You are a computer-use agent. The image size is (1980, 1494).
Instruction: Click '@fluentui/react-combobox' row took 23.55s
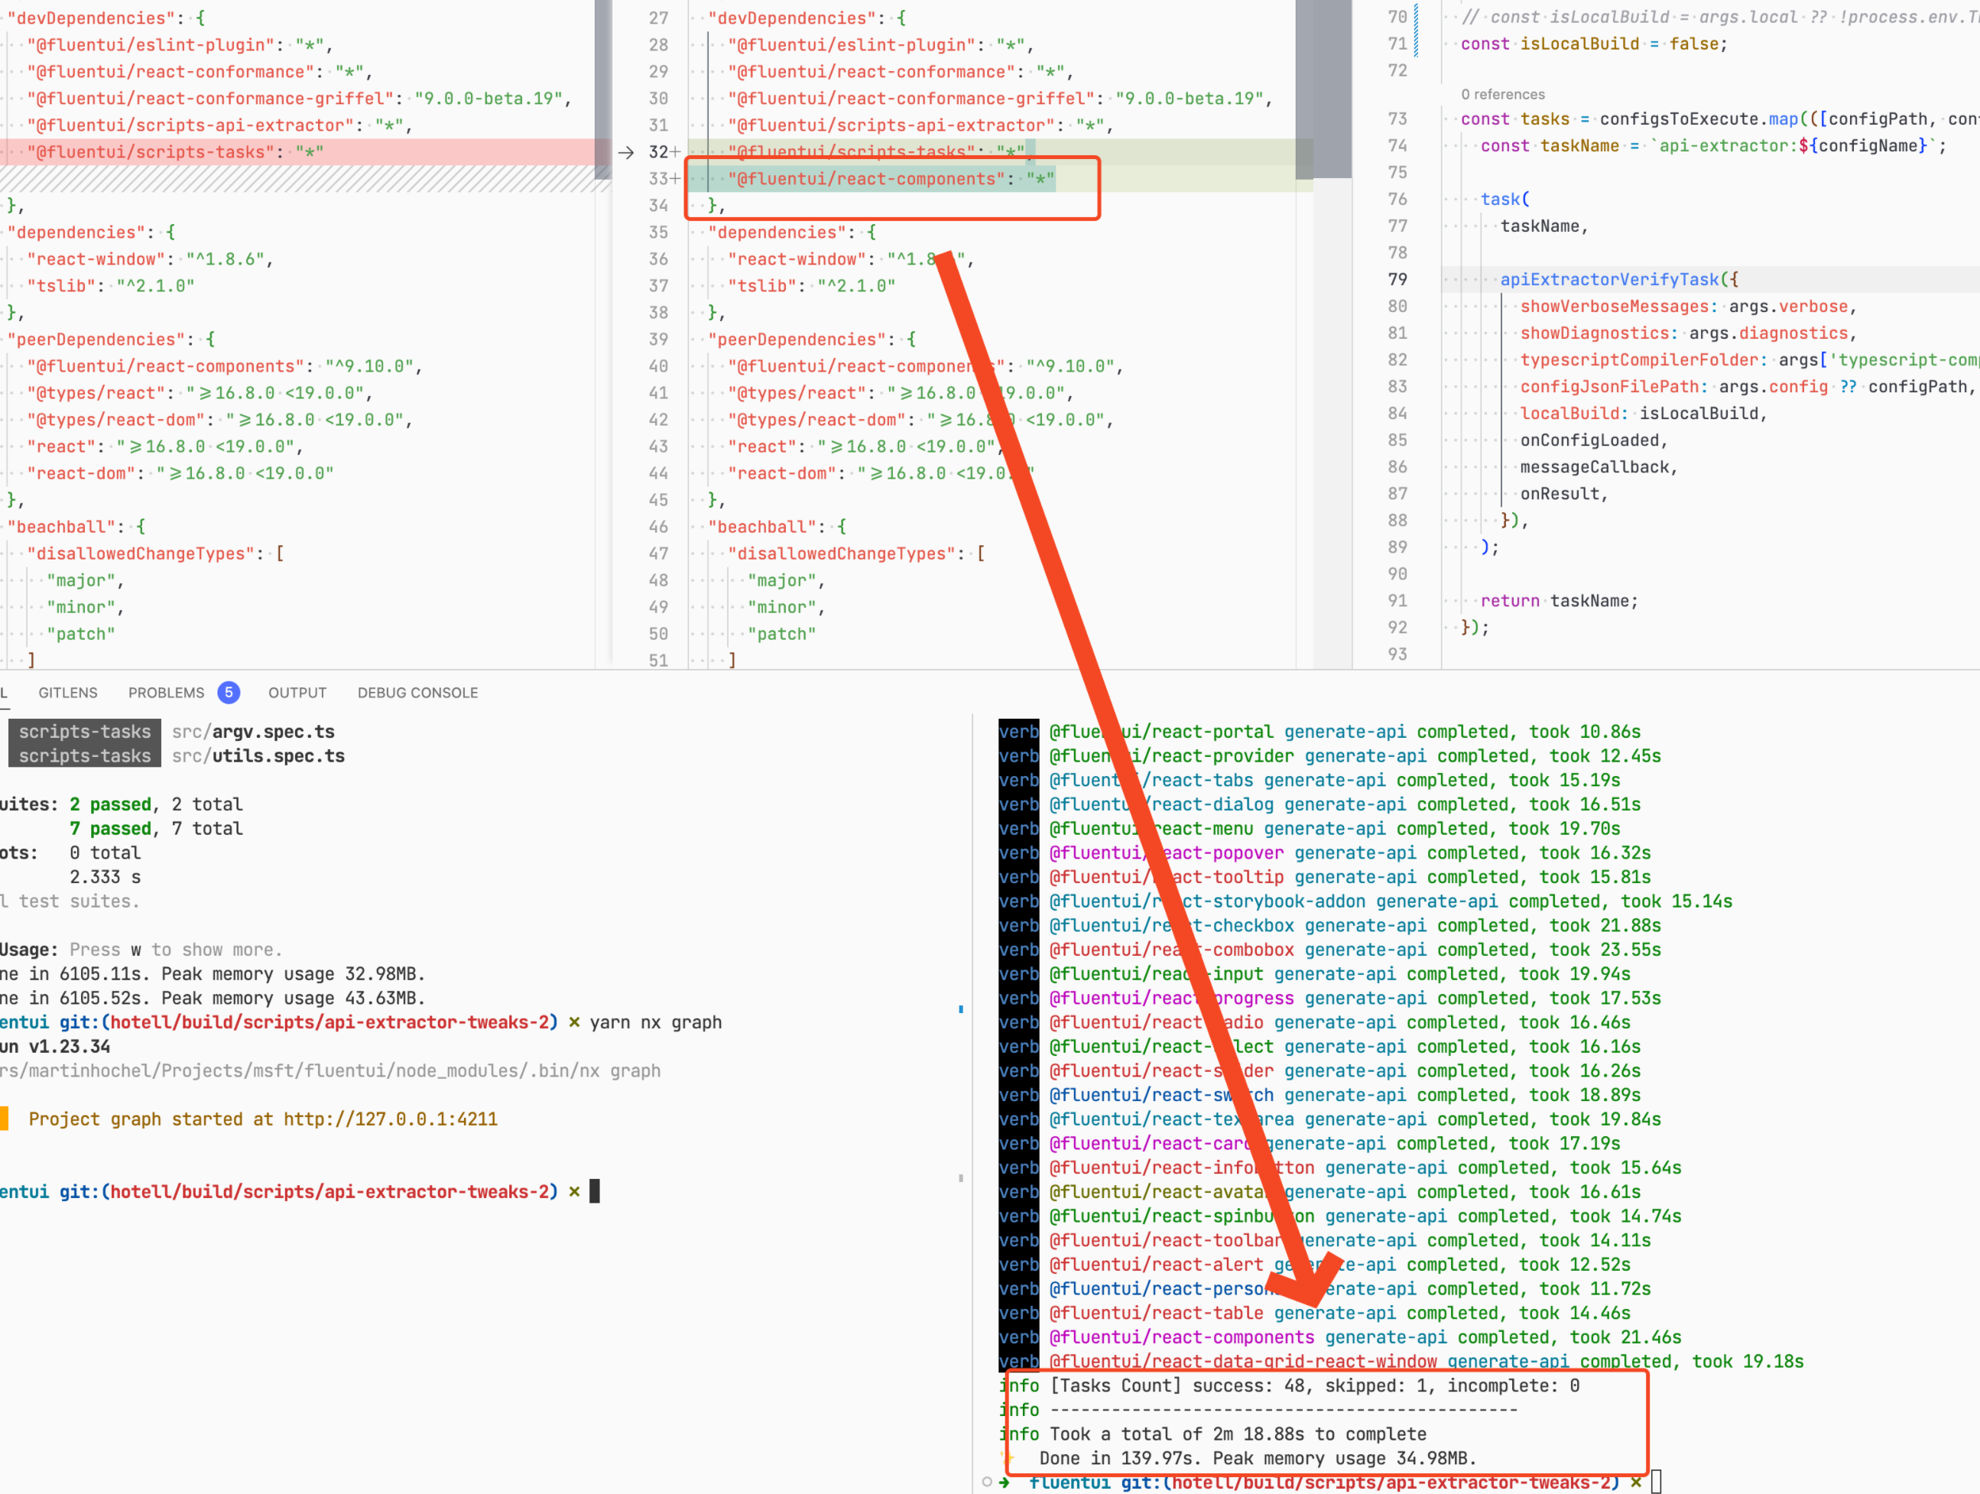(1329, 950)
